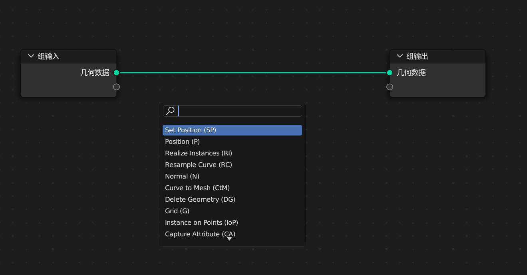The height and width of the screenshot is (275, 527).
Task: Collapse the 组输入 node with its chevron
Action: point(31,56)
